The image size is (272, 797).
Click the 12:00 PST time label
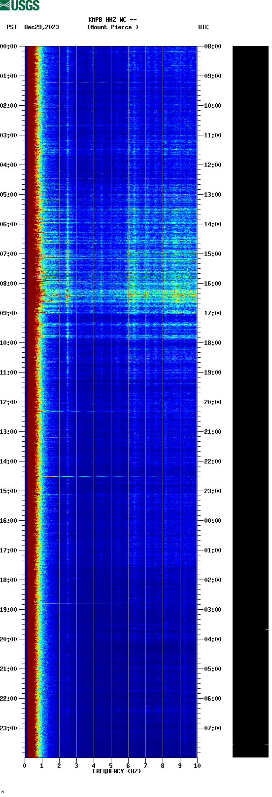click(x=9, y=402)
